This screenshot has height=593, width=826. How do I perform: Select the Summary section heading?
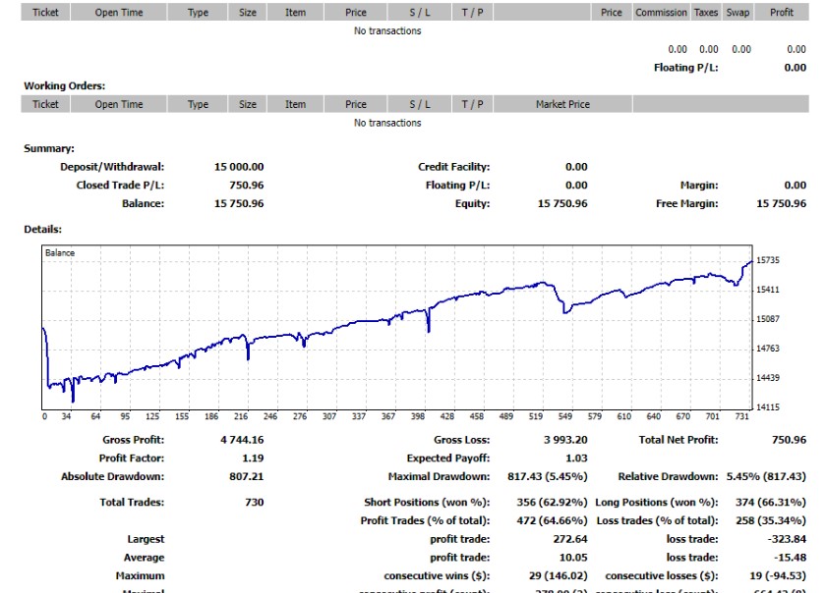(x=49, y=149)
